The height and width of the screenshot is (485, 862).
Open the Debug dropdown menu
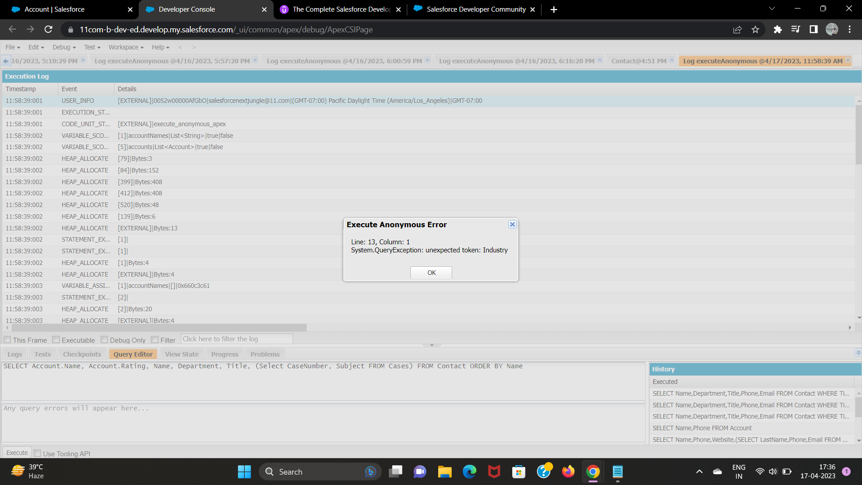coord(64,47)
